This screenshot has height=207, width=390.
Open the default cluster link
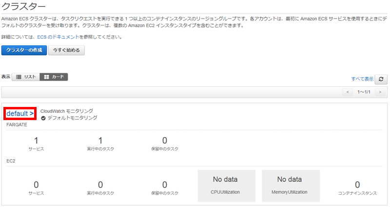point(20,114)
